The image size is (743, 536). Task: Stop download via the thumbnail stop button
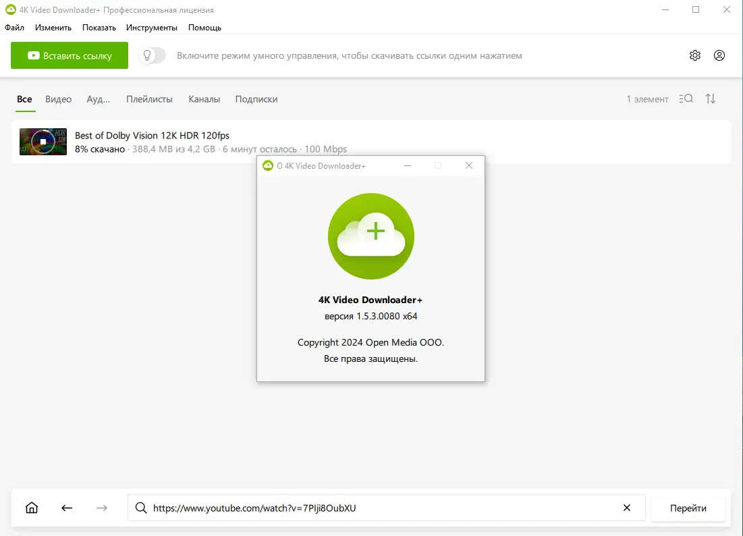point(43,142)
